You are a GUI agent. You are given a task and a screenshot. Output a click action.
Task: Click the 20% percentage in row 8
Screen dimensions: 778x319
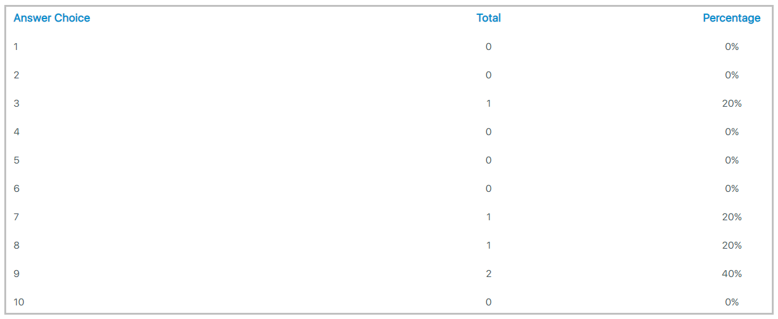tap(732, 245)
